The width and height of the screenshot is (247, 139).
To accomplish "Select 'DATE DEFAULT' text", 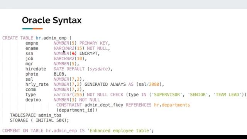I will point(69,69).
